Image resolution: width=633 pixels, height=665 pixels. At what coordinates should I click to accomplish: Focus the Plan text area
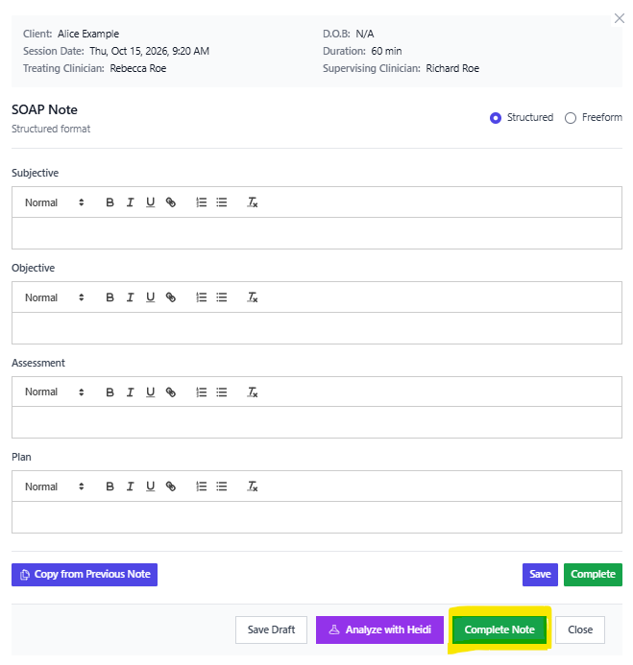(x=317, y=517)
